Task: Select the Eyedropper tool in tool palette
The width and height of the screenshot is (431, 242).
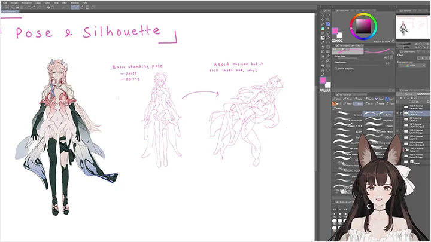Action: click(x=323, y=24)
